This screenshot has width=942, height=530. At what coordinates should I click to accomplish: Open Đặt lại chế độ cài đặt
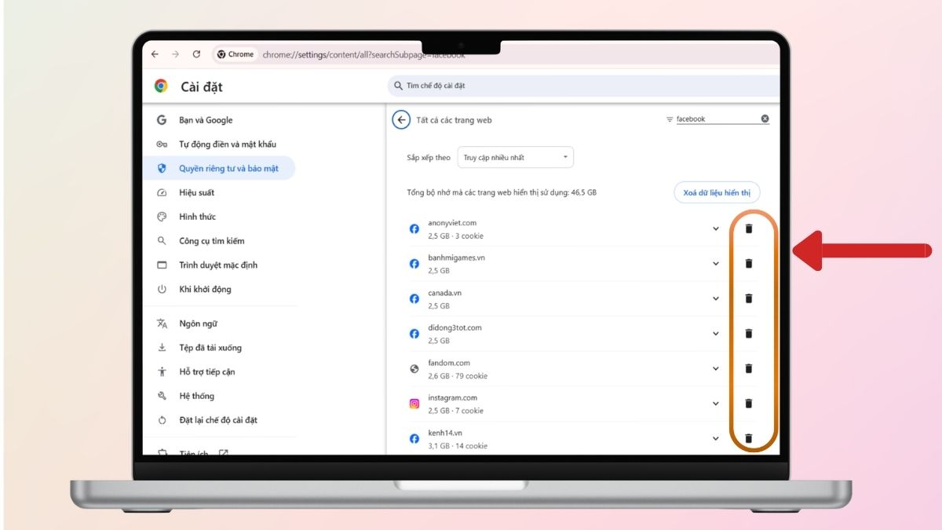(219, 420)
